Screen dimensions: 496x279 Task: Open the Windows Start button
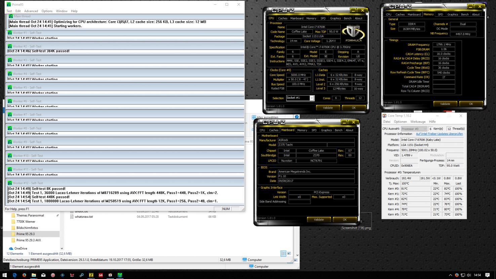pos(5,275)
